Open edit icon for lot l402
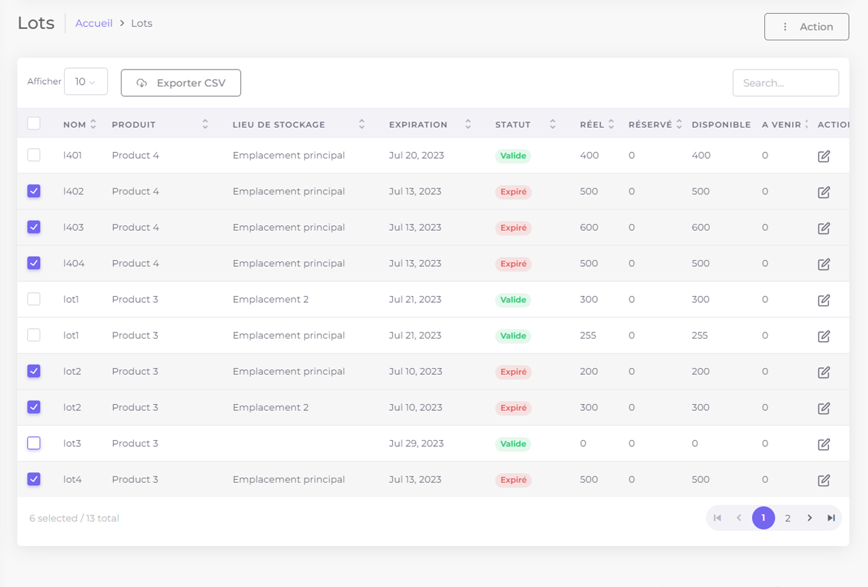Screen dimensions: 868x587 coord(824,192)
